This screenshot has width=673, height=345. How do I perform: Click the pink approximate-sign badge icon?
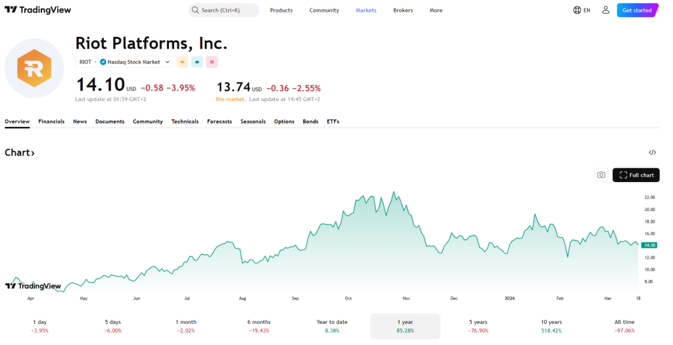pos(212,62)
